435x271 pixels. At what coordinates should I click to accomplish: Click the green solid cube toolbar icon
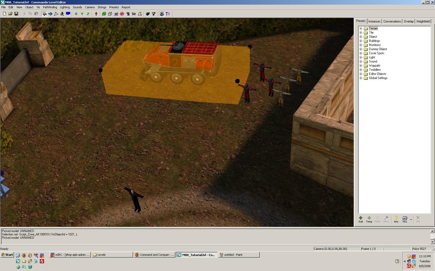[x=104, y=14]
